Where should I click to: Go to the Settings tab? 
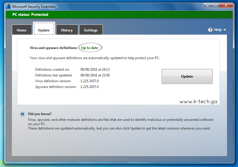tap(91, 30)
